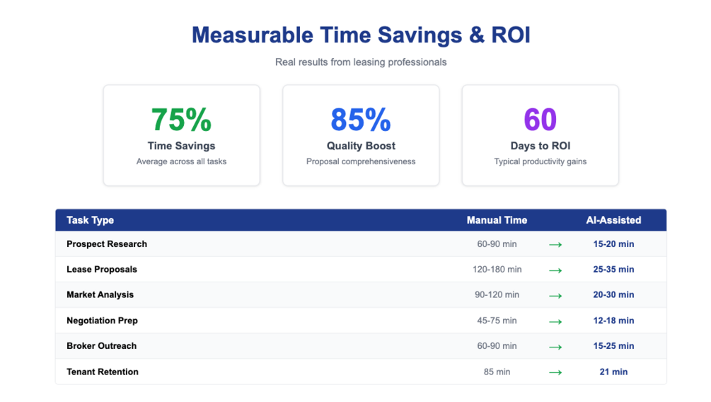Select the Tenant Retention 21 min value
The width and height of the screenshot is (711, 402).
pos(613,372)
